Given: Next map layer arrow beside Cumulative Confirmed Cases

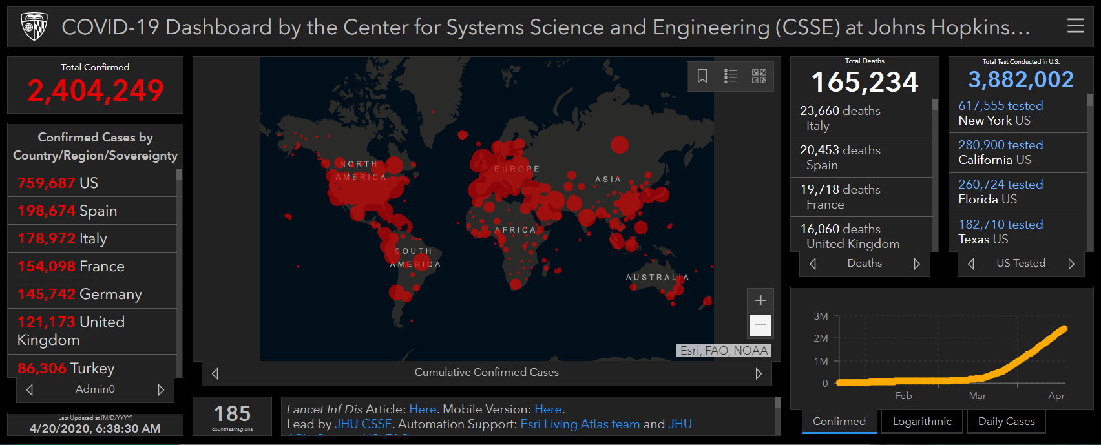Looking at the screenshot, I should click(759, 373).
